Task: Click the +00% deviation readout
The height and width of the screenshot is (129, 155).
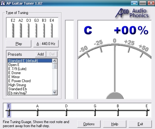Action: 131,30
